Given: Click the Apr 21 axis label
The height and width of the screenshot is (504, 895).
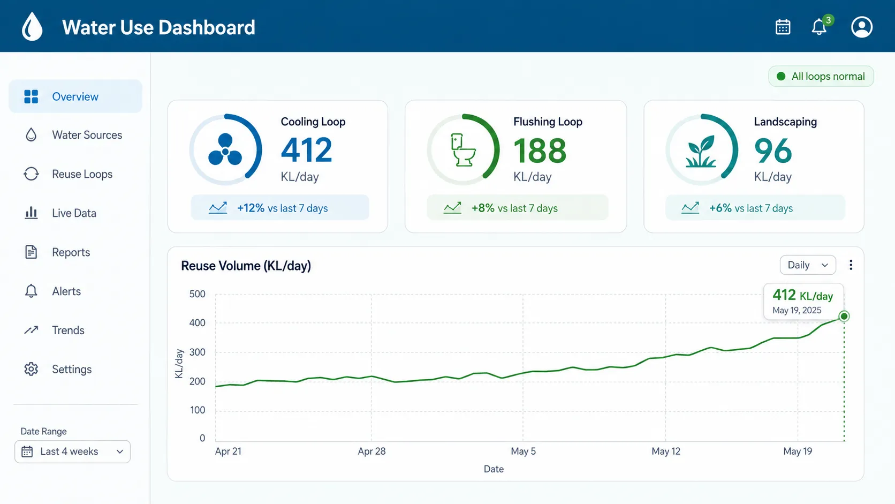Looking at the screenshot, I should point(228,451).
